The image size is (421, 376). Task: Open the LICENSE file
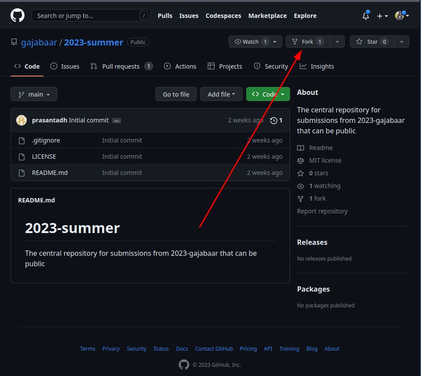(x=44, y=157)
